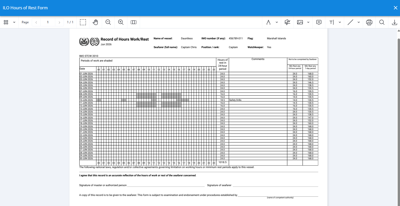Click the 'Watchkeeper:' label
The height and width of the screenshot is (206, 400).
(x=256, y=47)
